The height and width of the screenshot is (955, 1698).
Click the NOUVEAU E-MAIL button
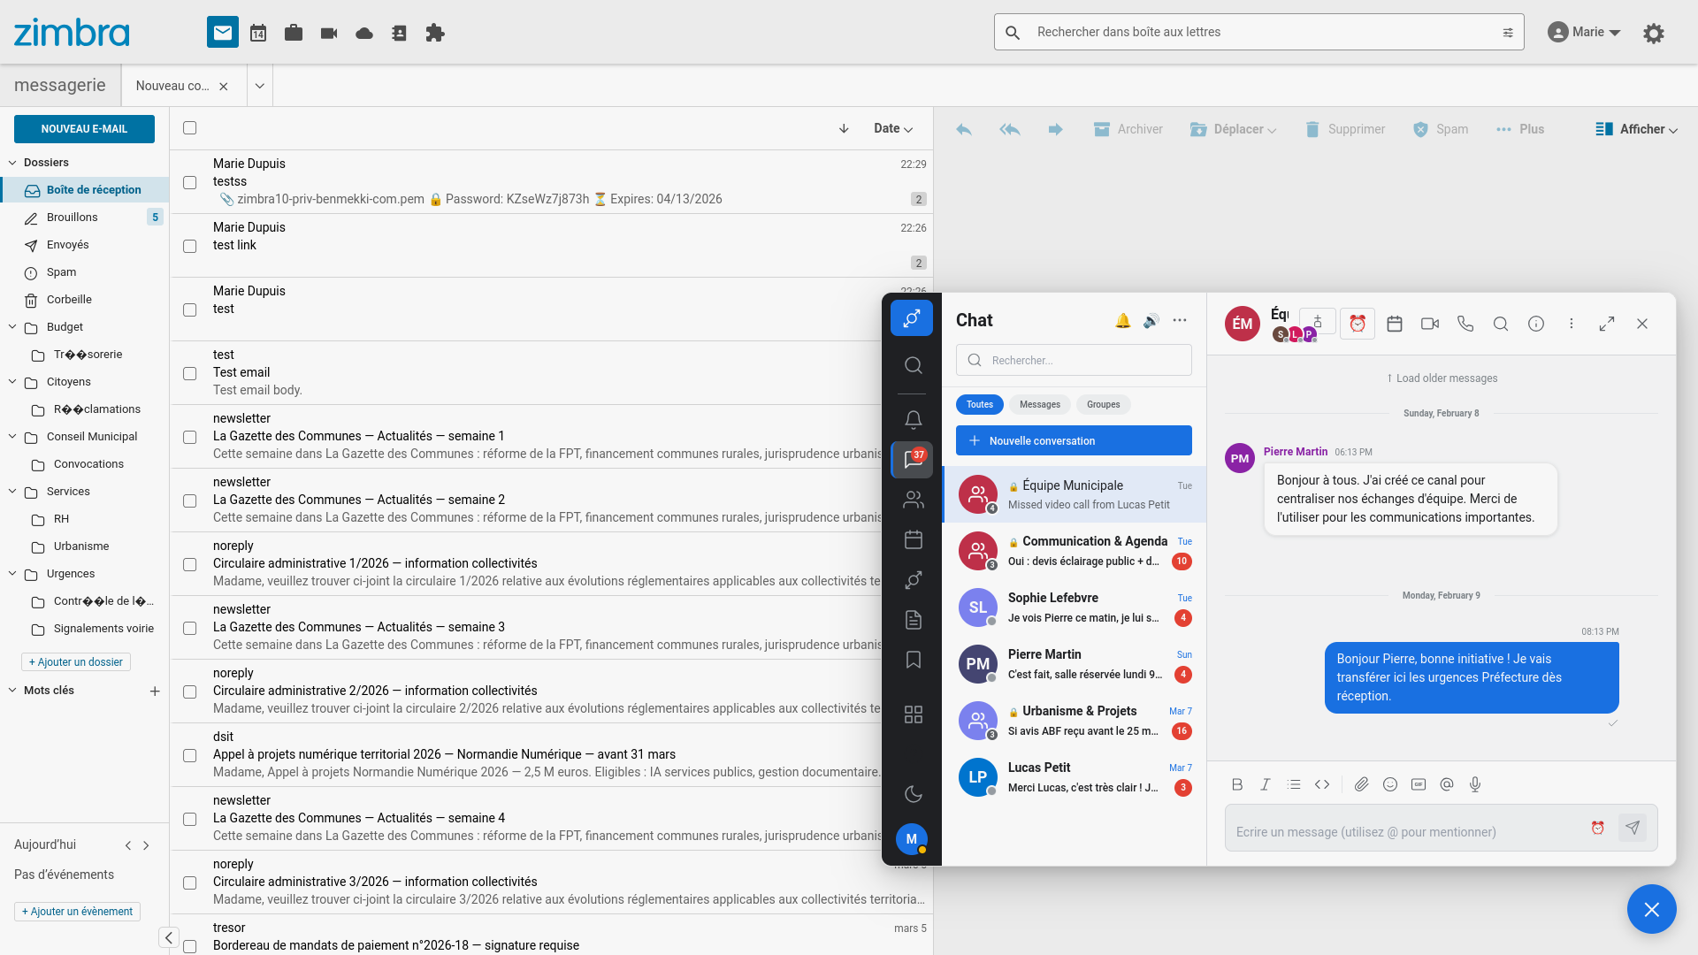[x=84, y=128]
